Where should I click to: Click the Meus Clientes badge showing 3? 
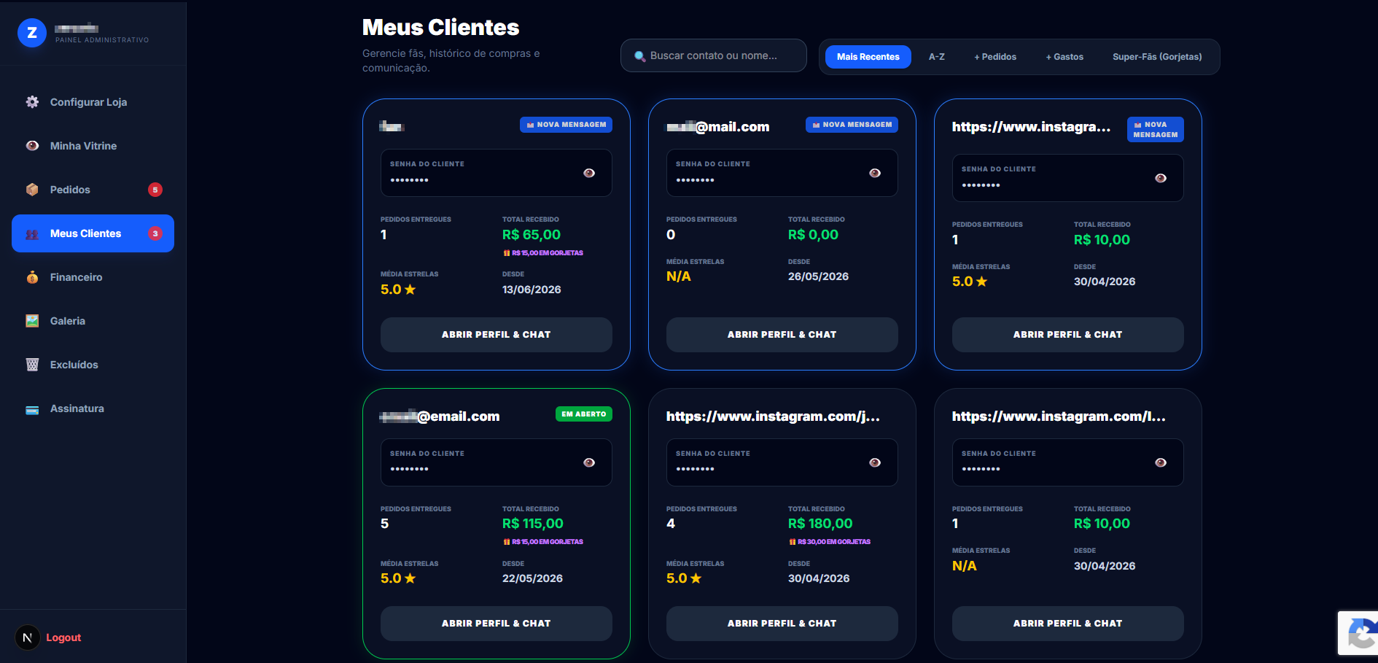(155, 233)
